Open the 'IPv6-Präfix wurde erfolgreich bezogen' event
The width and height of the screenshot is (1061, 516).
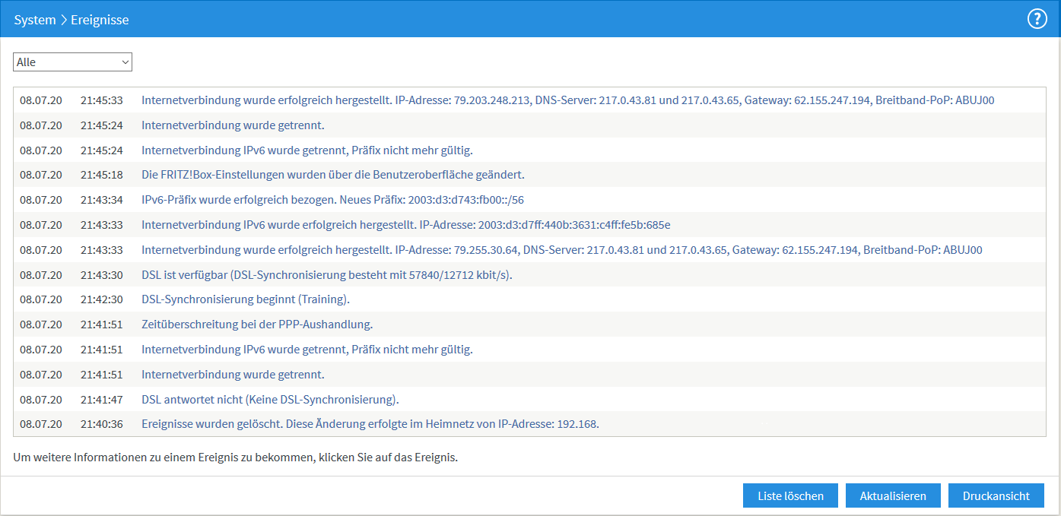[x=332, y=200]
